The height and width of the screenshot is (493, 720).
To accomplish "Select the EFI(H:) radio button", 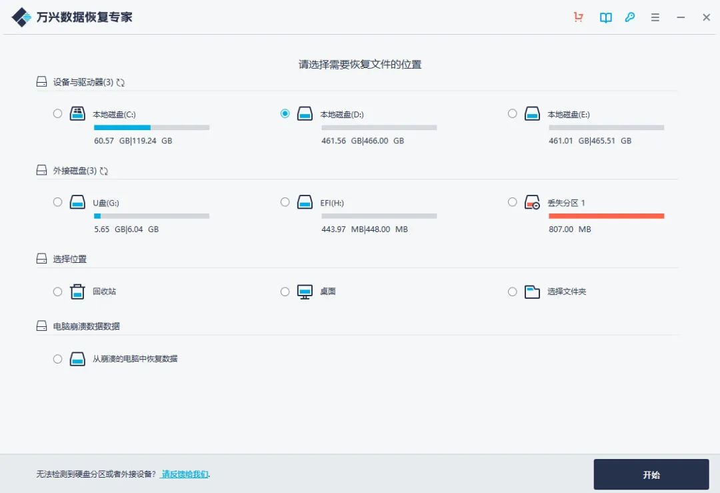I will (285, 202).
